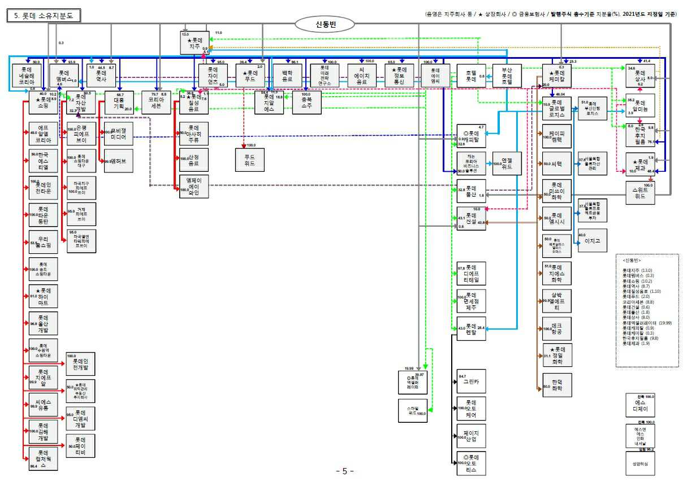
Task: Select the 씨에스유통 box
Action: 43,405
